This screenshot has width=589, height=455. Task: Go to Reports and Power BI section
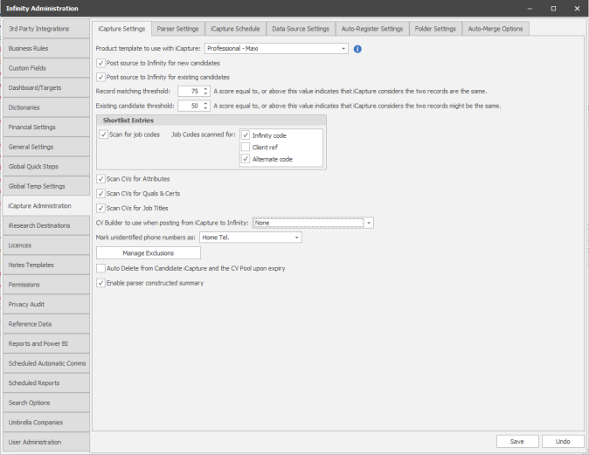pyautogui.click(x=45, y=343)
